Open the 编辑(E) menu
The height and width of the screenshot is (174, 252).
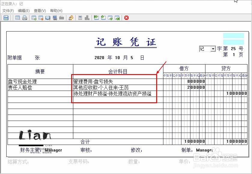[24, 11]
